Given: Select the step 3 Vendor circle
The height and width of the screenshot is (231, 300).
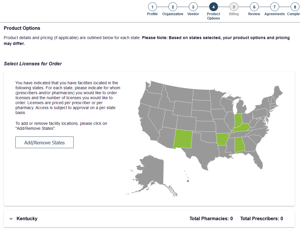Looking at the screenshot, I should pyautogui.click(x=193, y=7).
